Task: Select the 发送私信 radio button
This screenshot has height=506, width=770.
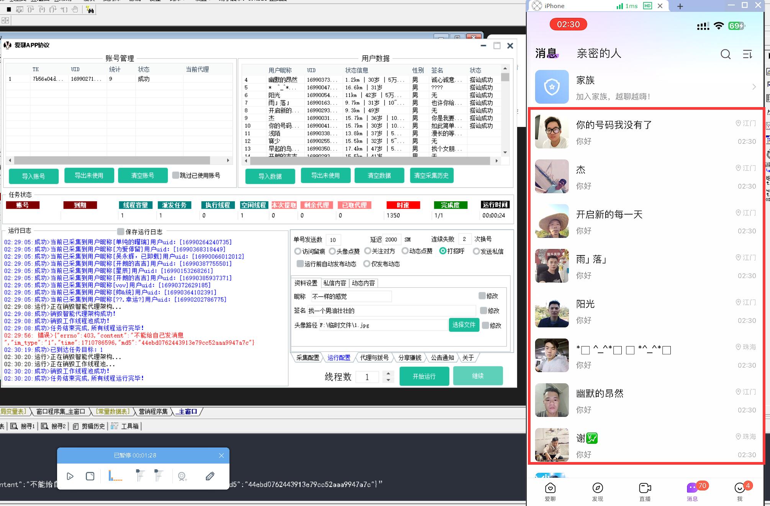Action: click(x=476, y=251)
